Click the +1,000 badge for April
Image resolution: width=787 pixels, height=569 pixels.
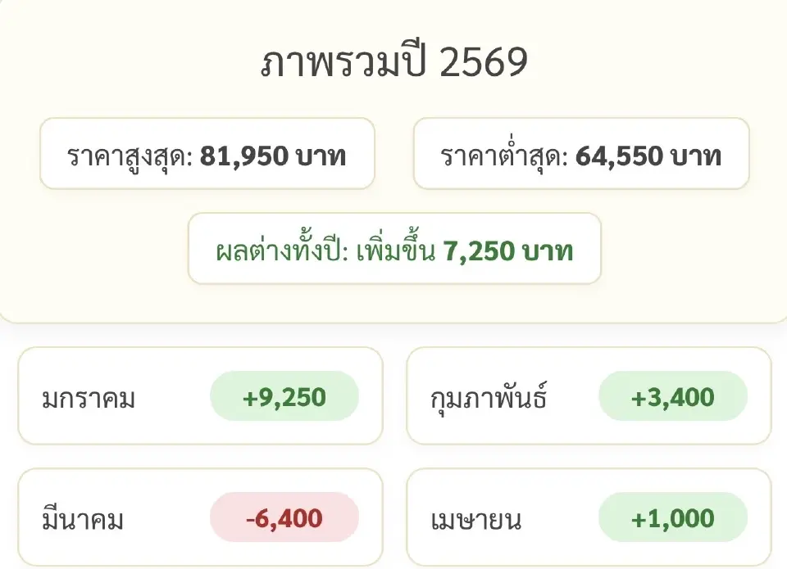pyautogui.click(x=673, y=517)
